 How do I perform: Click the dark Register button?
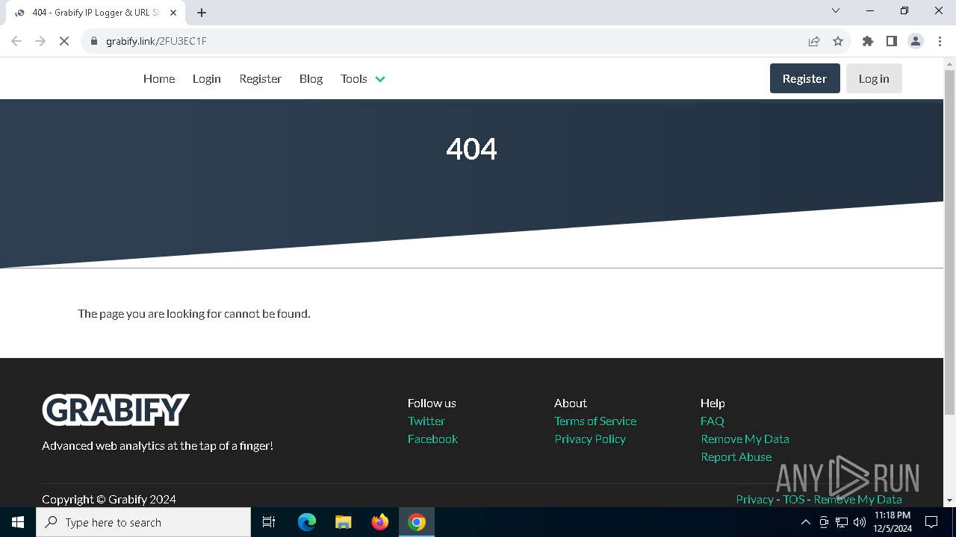[804, 78]
